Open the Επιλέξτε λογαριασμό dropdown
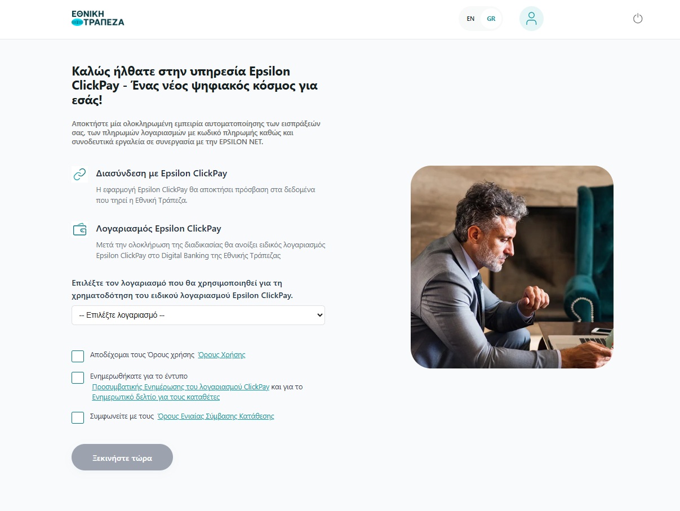680x511 pixels. point(198,316)
